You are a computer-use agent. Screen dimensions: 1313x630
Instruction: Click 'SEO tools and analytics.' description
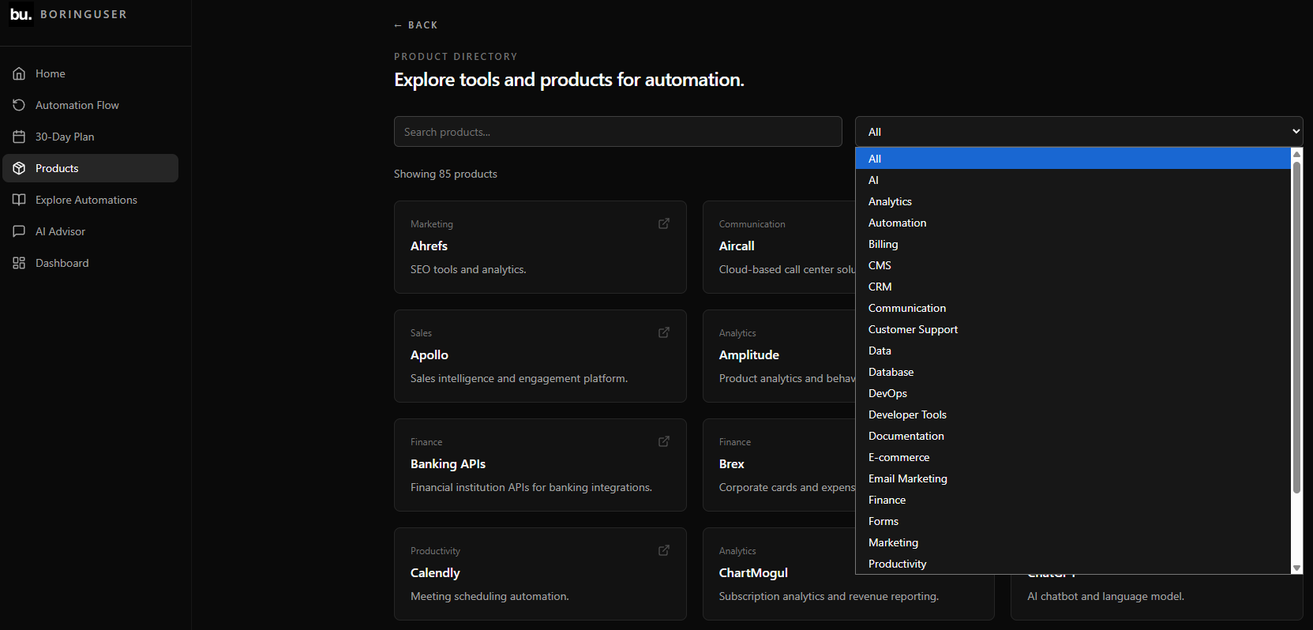tap(468, 269)
